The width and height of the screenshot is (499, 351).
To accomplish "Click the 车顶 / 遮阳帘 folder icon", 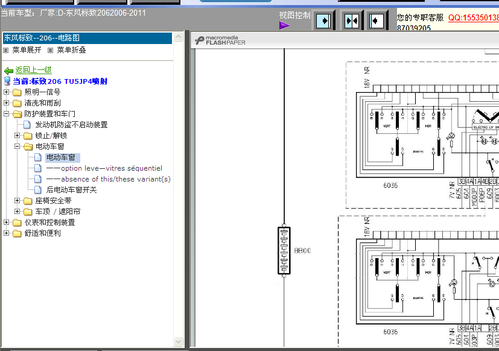I will [28, 212].
